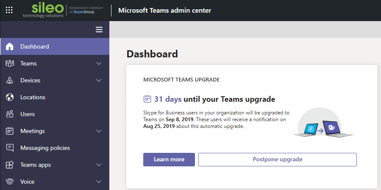Click the calendar icon beside 31 days
381x190 pixels.
(147, 99)
